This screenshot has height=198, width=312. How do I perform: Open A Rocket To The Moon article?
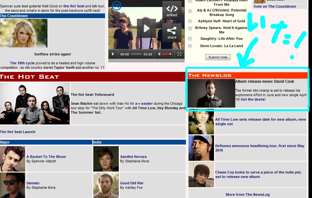pos(46,157)
